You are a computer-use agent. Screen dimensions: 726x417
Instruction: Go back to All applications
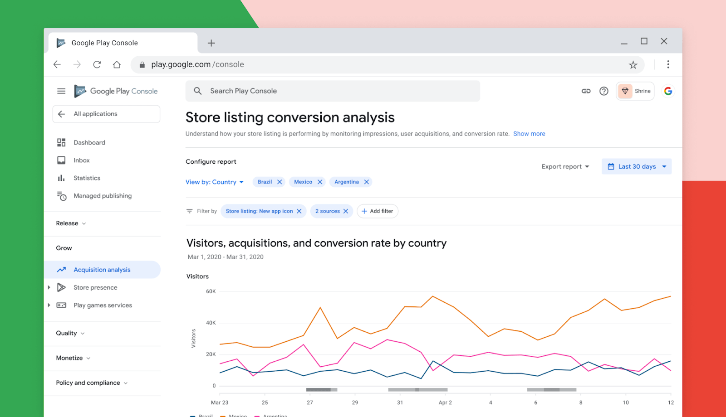click(95, 114)
